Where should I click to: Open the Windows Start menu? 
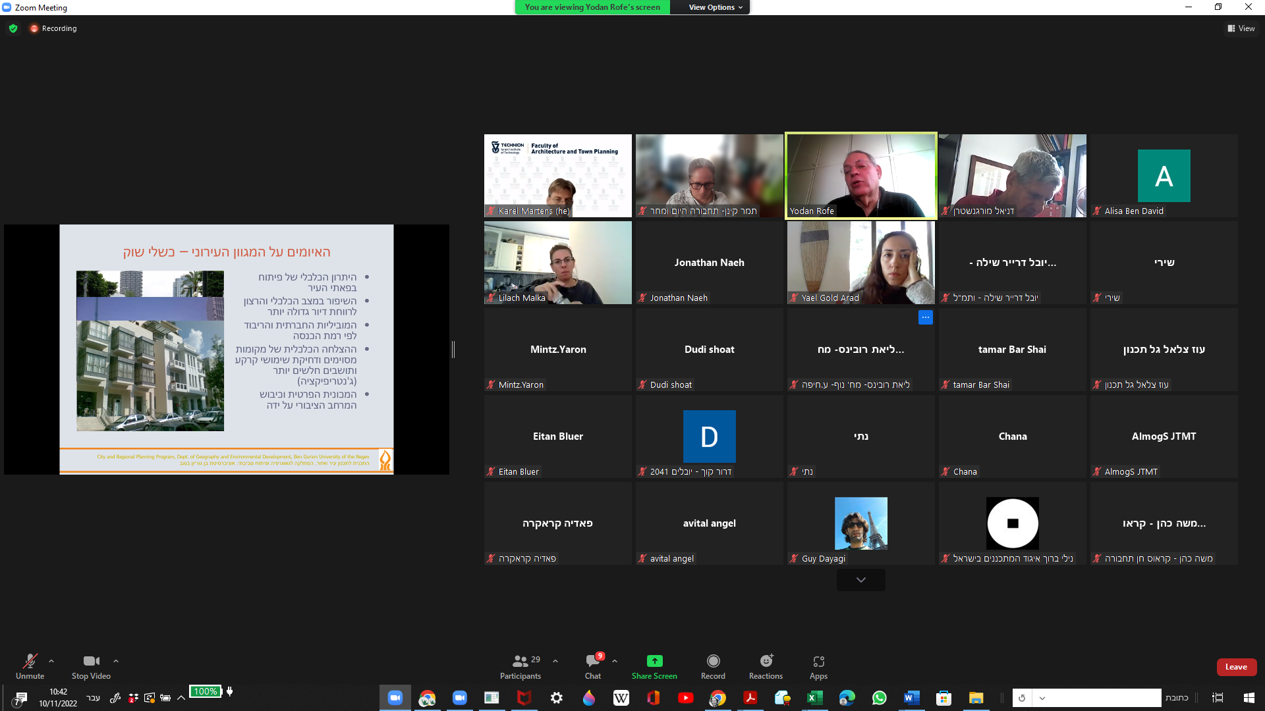click(x=1249, y=698)
